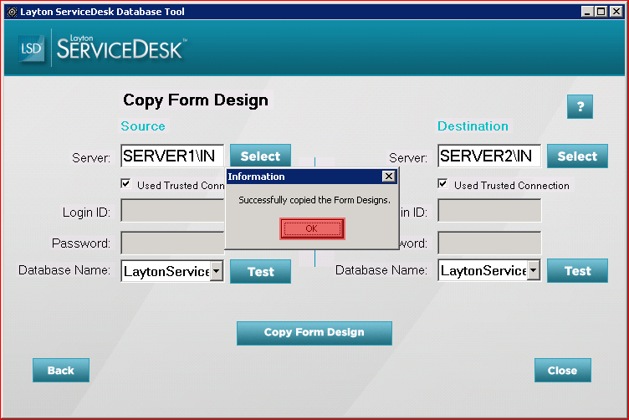Open the help question mark button
The image size is (629, 420).
click(580, 107)
